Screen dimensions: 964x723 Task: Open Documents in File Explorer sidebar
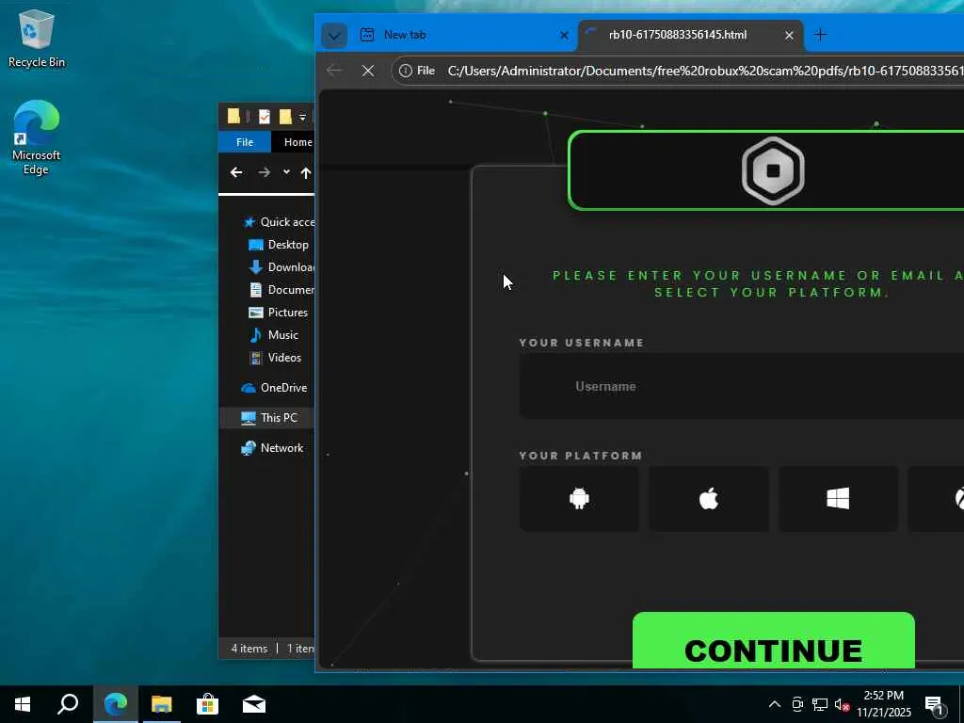pyautogui.click(x=281, y=290)
